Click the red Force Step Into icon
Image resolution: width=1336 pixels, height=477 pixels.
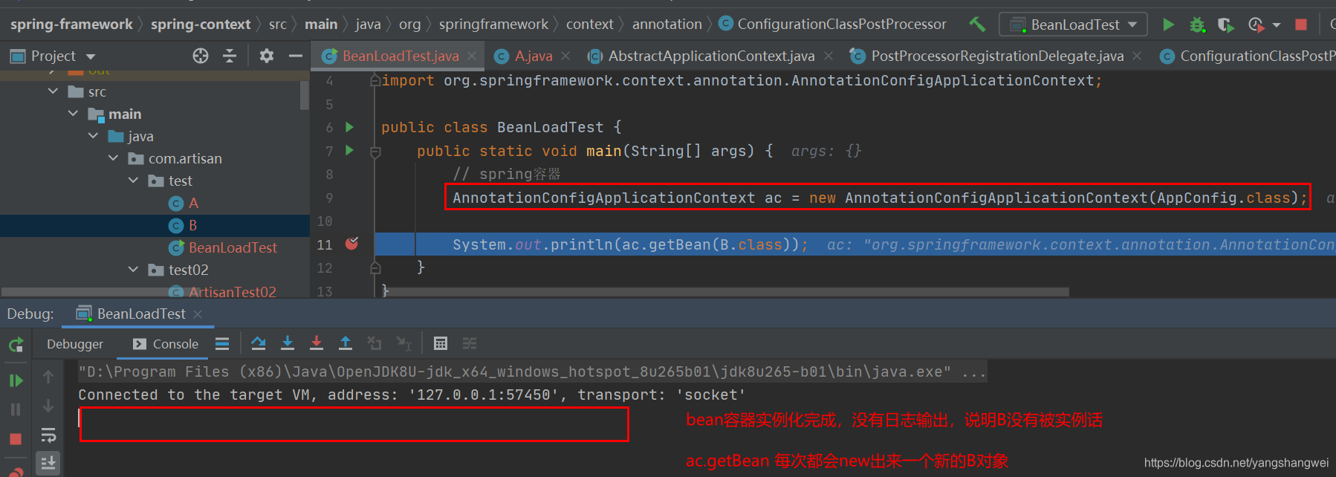(x=317, y=343)
